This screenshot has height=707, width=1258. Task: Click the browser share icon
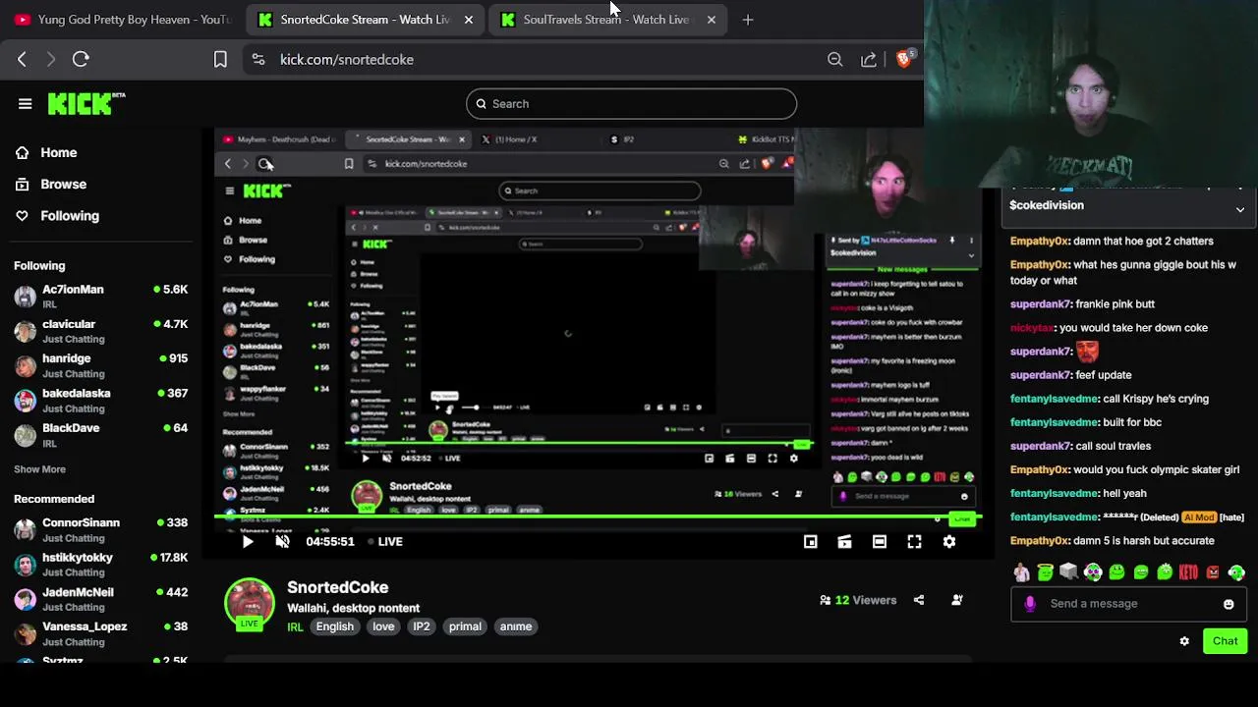[x=869, y=59]
